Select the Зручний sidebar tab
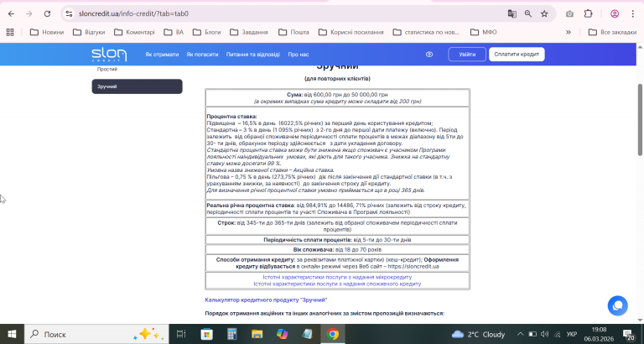This screenshot has width=644, height=344. 138,86
